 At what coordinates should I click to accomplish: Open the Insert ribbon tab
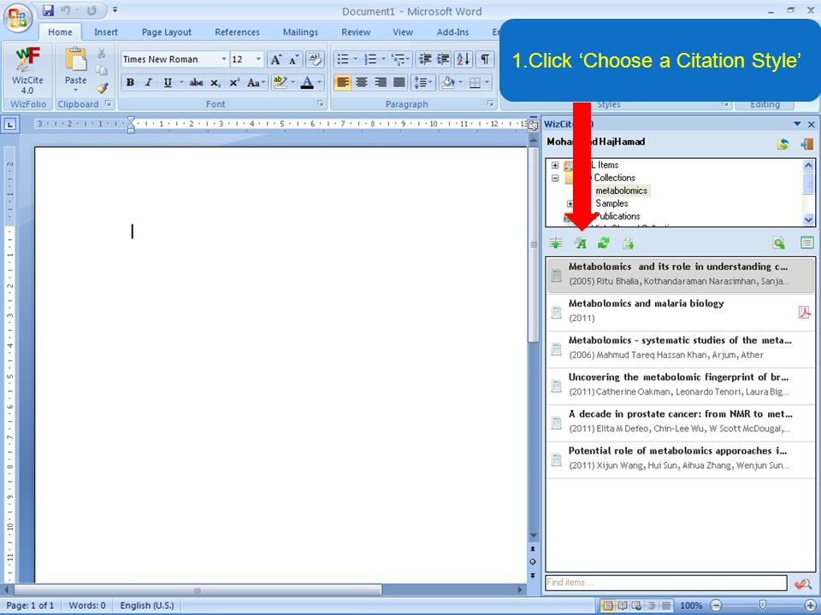click(x=106, y=32)
